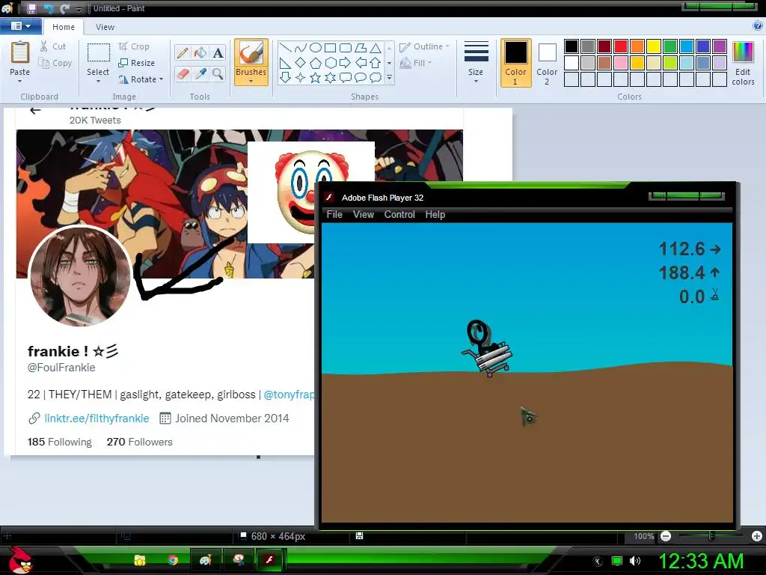Viewport: 766px width, 575px height.
Task: Choose the Triangle shape
Action: [376, 47]
